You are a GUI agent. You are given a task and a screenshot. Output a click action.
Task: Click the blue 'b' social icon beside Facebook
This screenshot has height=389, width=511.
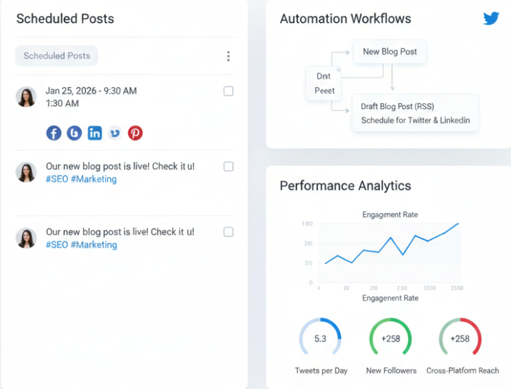point(74,133)
